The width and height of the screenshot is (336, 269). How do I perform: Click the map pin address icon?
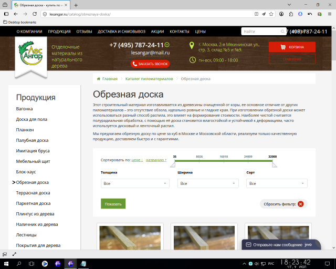[x=192, y=46]
